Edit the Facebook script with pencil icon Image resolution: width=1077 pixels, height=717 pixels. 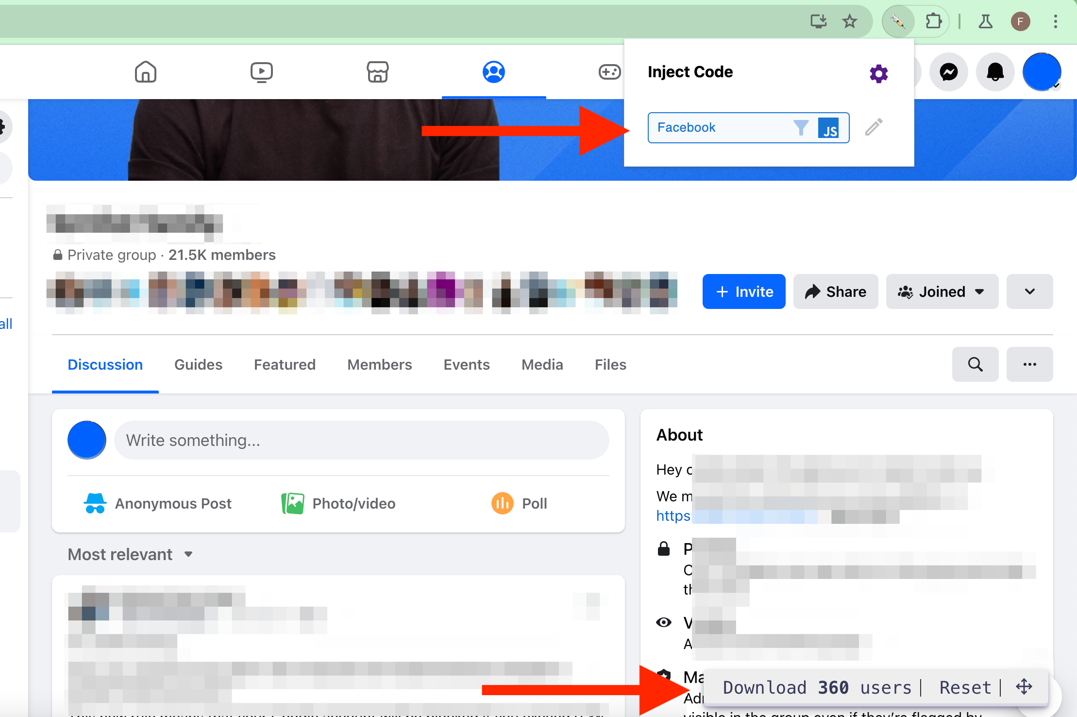pos(874,127)
